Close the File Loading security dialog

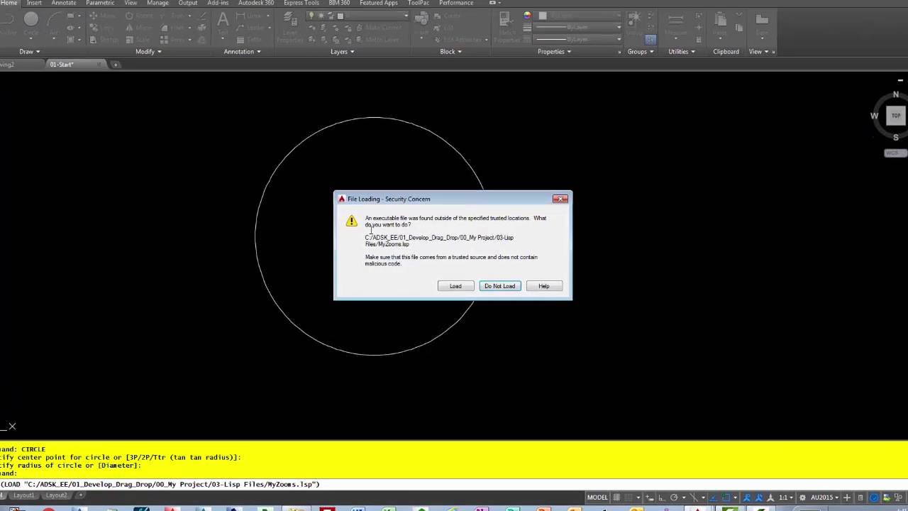click(x=560, y=199)
